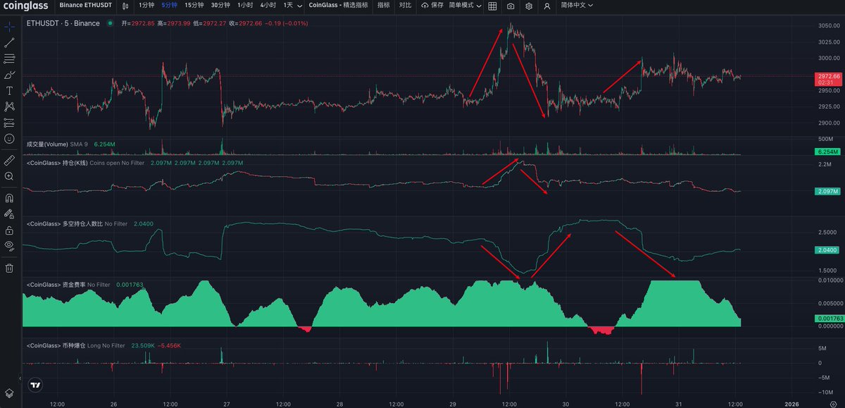This screenshot has width=845, height=408.
Task: Activate the ruler measure tool
Action: pyautogui.click(x=9, y=161)
